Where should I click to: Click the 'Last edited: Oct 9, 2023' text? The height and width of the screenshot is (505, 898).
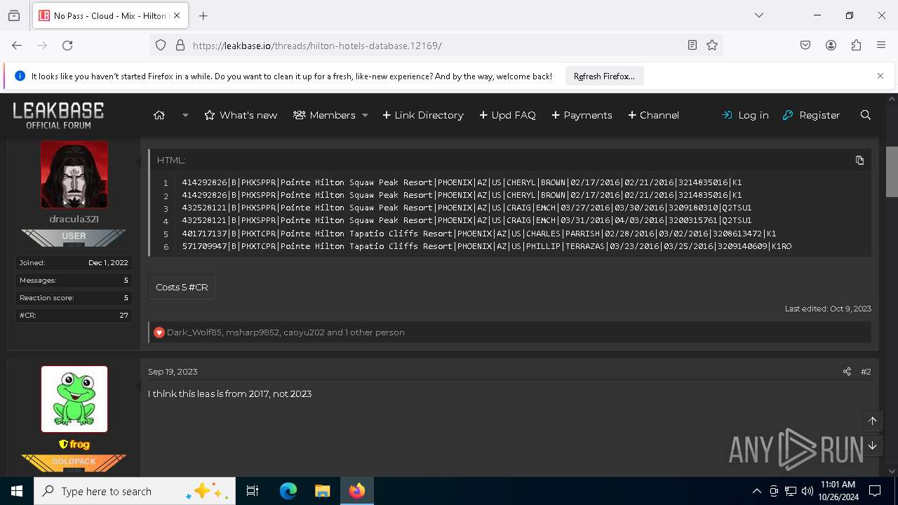pos(828,309)
